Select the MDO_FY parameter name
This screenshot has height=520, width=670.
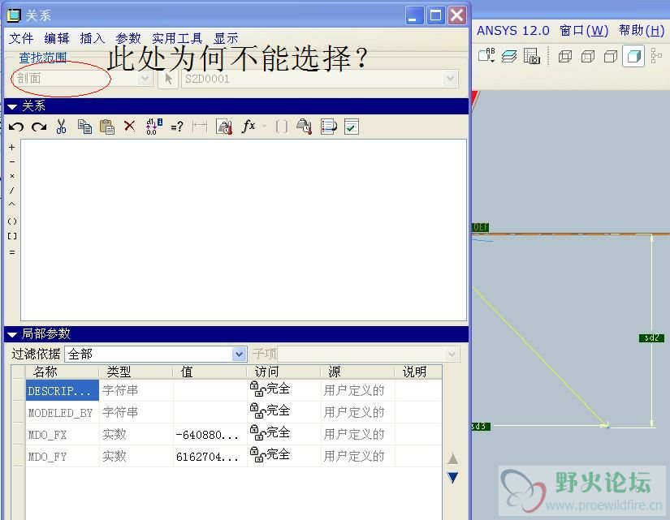coord(47,457)
